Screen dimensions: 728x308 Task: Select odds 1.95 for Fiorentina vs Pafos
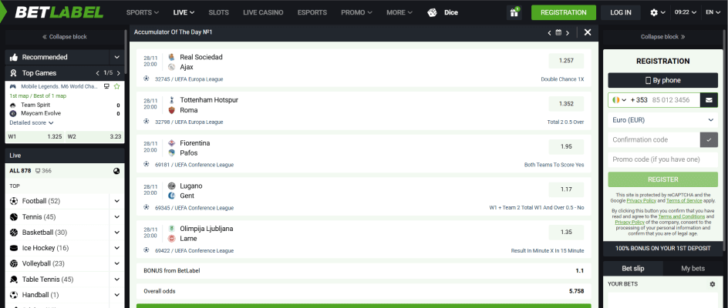click(566, 146)
